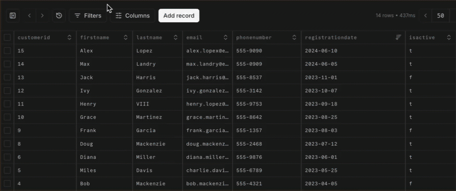Go forward with the right arrow
This screenshot has height=191, width=456.
click(43, 16)
